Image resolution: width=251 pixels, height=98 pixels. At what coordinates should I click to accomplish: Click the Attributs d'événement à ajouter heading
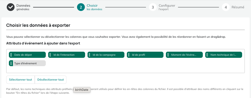43,43
